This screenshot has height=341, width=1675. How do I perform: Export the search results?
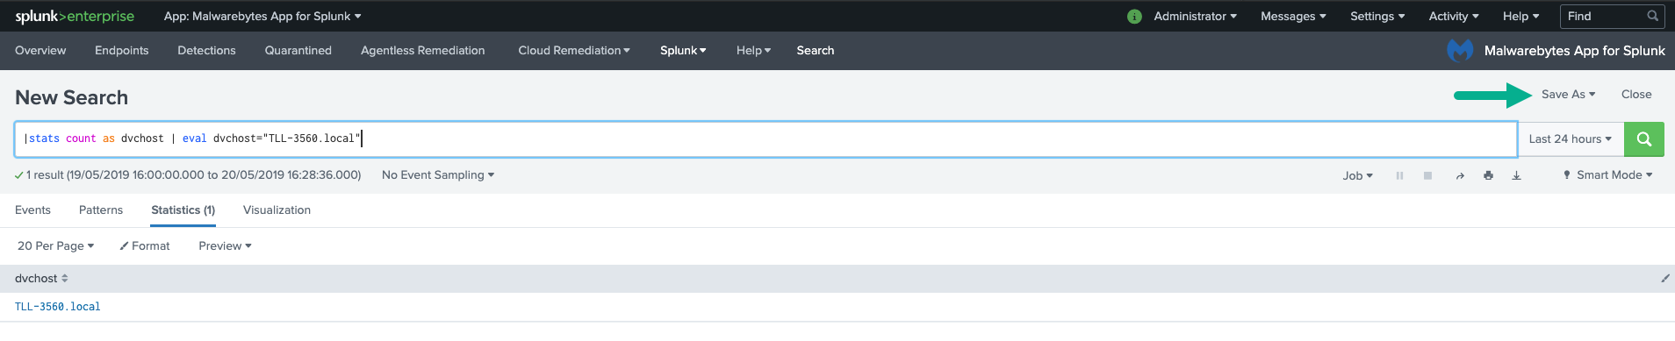coord(1516,175)
